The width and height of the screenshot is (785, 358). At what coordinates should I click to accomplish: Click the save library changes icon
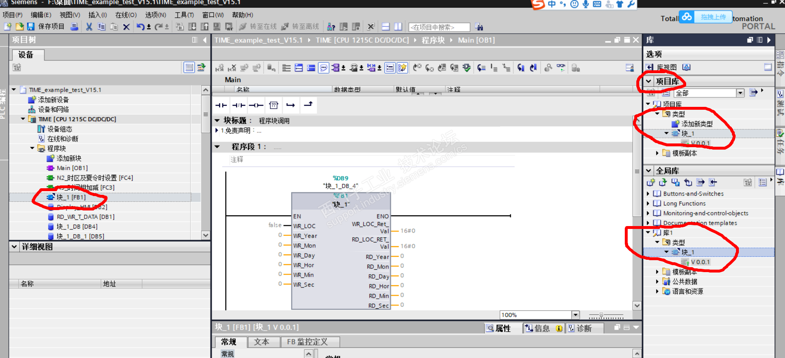[x=675, y=182]
